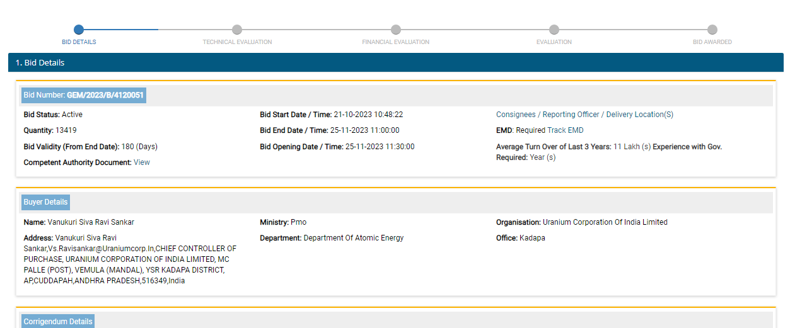Click the Bid End Date 25-11-2023 11:00:00
Screen dimensions: 807x328
pos(330,130)
